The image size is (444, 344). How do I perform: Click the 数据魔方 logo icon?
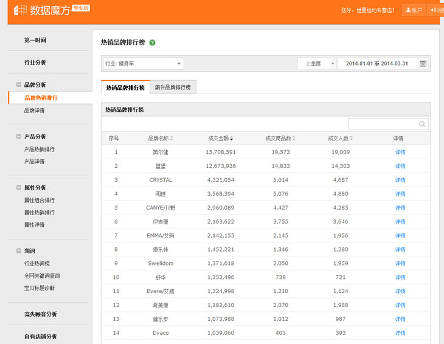(20, 10)
